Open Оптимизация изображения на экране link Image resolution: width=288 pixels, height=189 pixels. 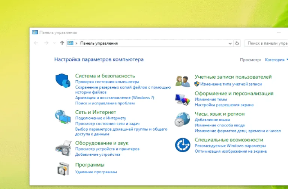(231, 151)
